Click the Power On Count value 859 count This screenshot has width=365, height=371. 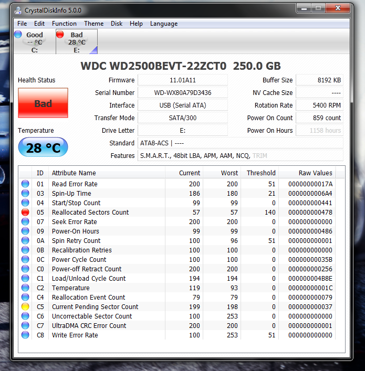[319, 118]
